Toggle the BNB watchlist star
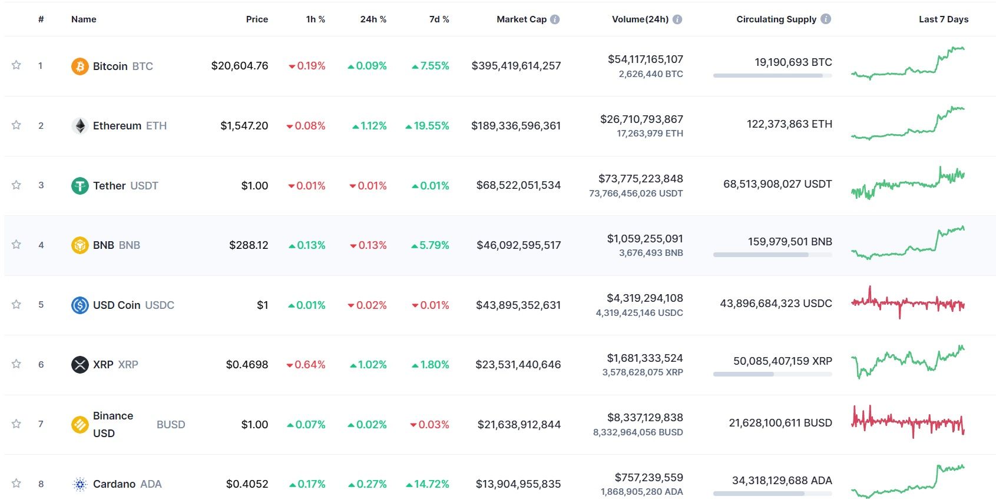 16,245
